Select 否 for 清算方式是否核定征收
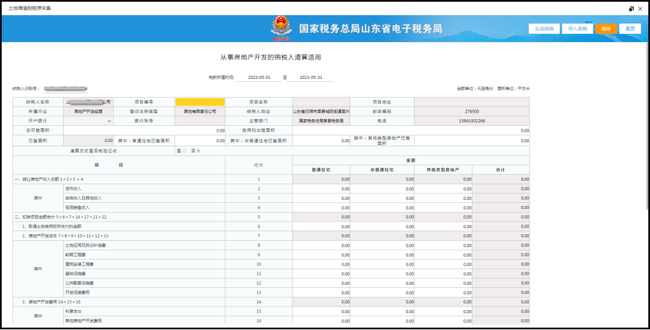 [198, 151]
